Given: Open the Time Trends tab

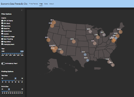Looking at the screenshot, I should tap(33, 4).
